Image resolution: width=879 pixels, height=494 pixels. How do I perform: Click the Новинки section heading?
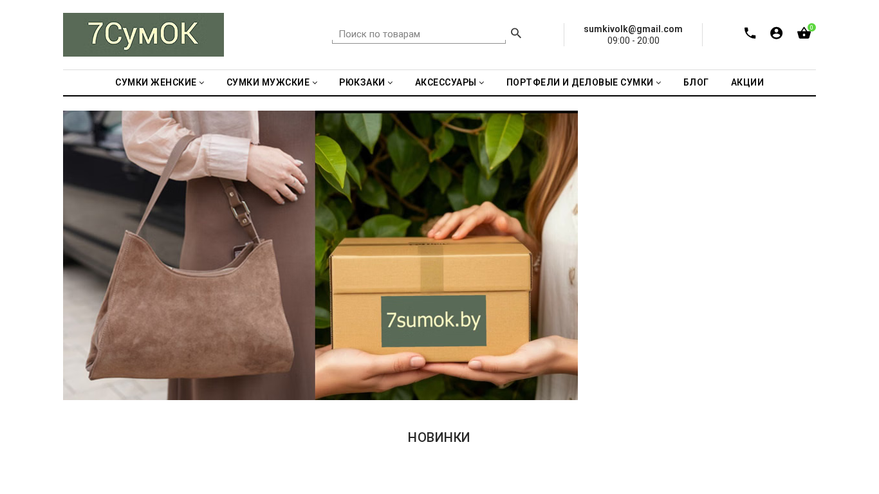[x=439, y=437]
